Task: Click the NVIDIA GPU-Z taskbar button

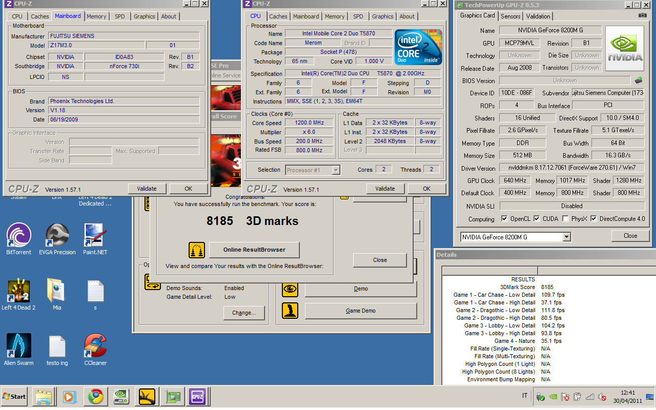Action: click(x=120, y=397)
